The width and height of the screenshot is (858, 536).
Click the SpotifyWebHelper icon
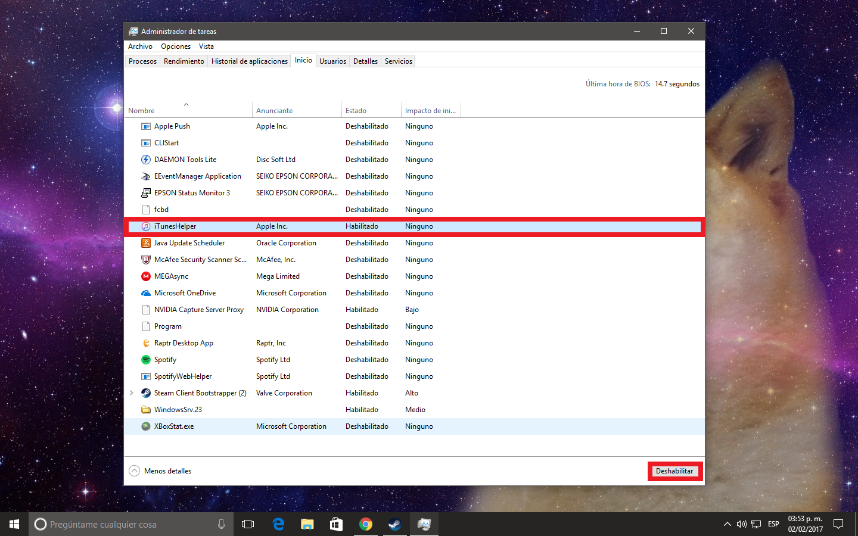(146, 376)
